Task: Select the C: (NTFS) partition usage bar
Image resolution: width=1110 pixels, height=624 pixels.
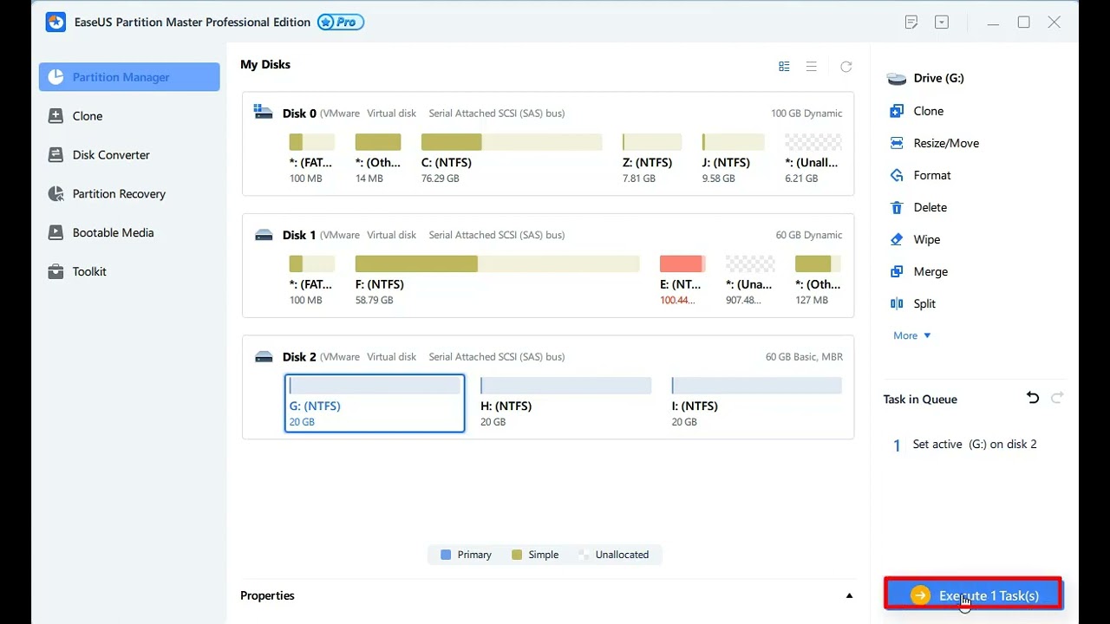Action: [512, 142]
